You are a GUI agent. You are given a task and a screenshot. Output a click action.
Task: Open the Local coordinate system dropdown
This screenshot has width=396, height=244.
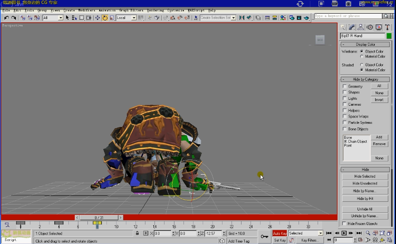tap(134, 18)
